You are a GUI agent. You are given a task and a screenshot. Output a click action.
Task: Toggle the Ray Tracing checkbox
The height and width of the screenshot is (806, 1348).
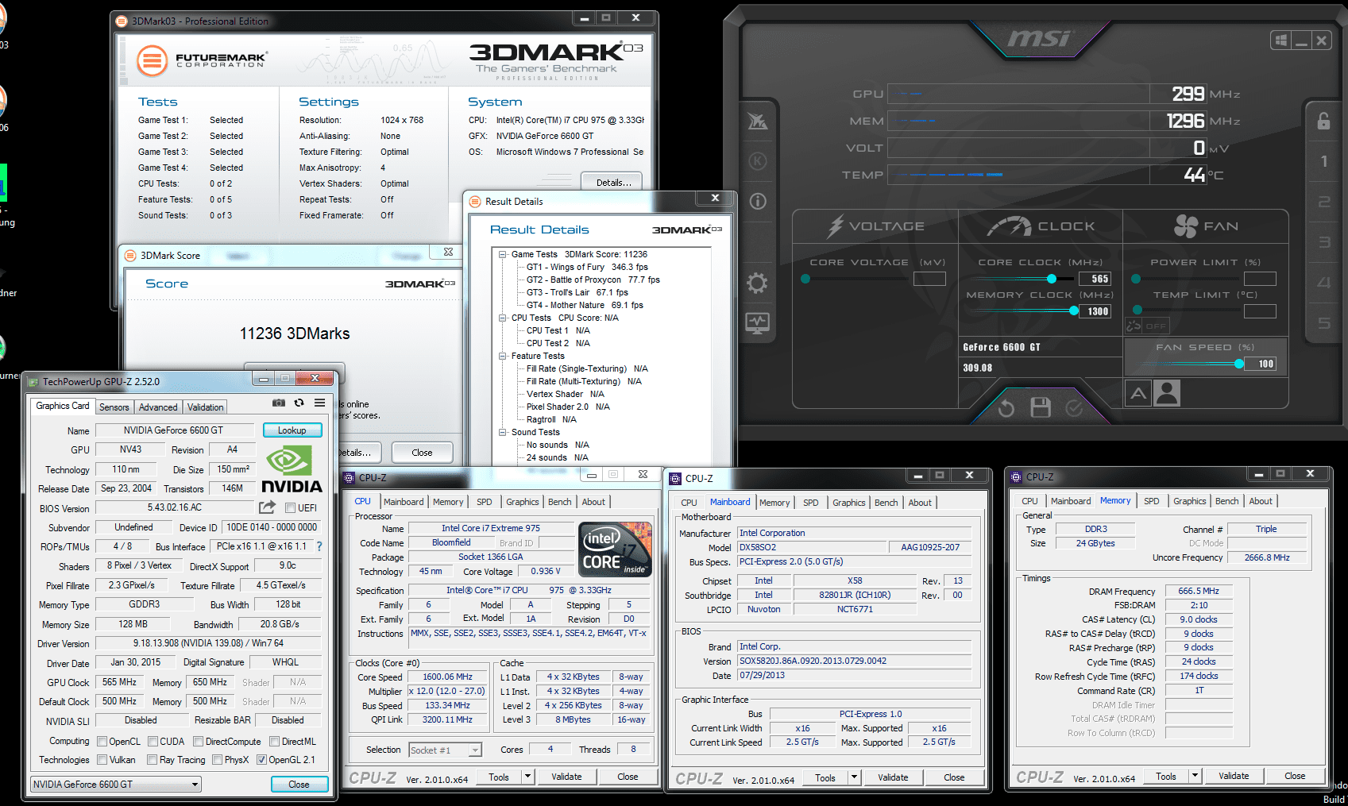(x=152, y=760)
